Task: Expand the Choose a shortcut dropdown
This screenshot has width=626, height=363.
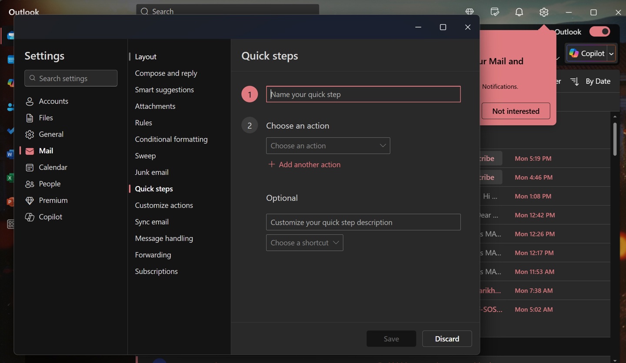Action: point(304,243)
